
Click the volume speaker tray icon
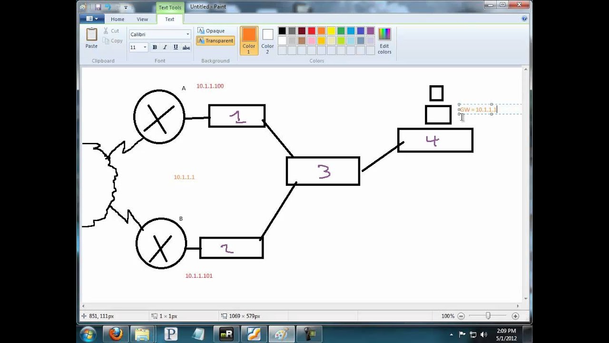coord(484,334)
